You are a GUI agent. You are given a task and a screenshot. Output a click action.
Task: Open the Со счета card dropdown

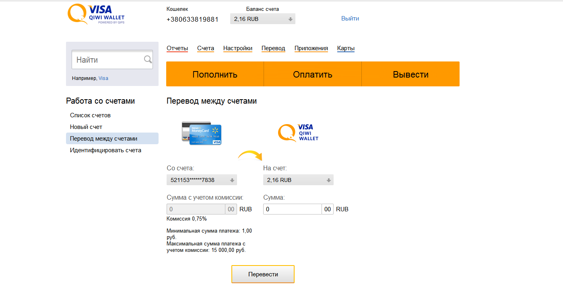click(x=202, y=180)
